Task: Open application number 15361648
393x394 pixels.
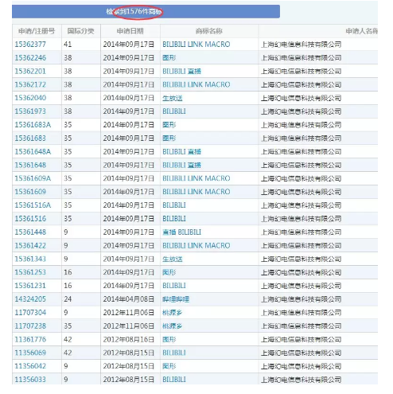Action: (30, 165)
